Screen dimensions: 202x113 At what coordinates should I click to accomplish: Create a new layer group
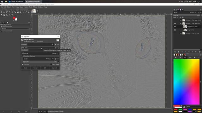[x=178, y=52]
